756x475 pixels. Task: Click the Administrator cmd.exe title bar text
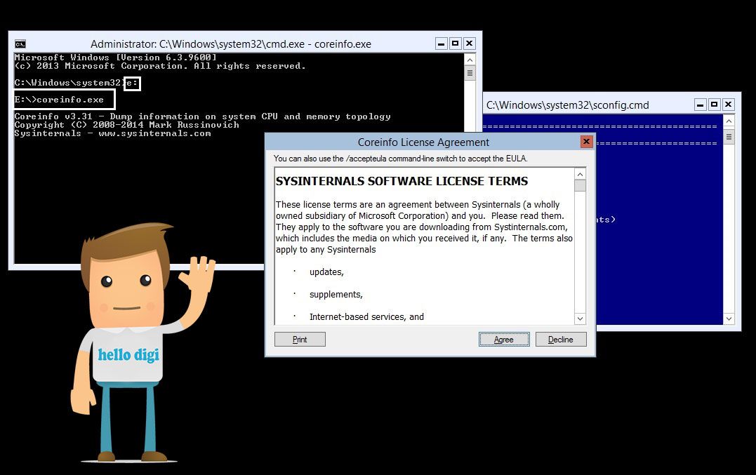click(x=231, y=44)
